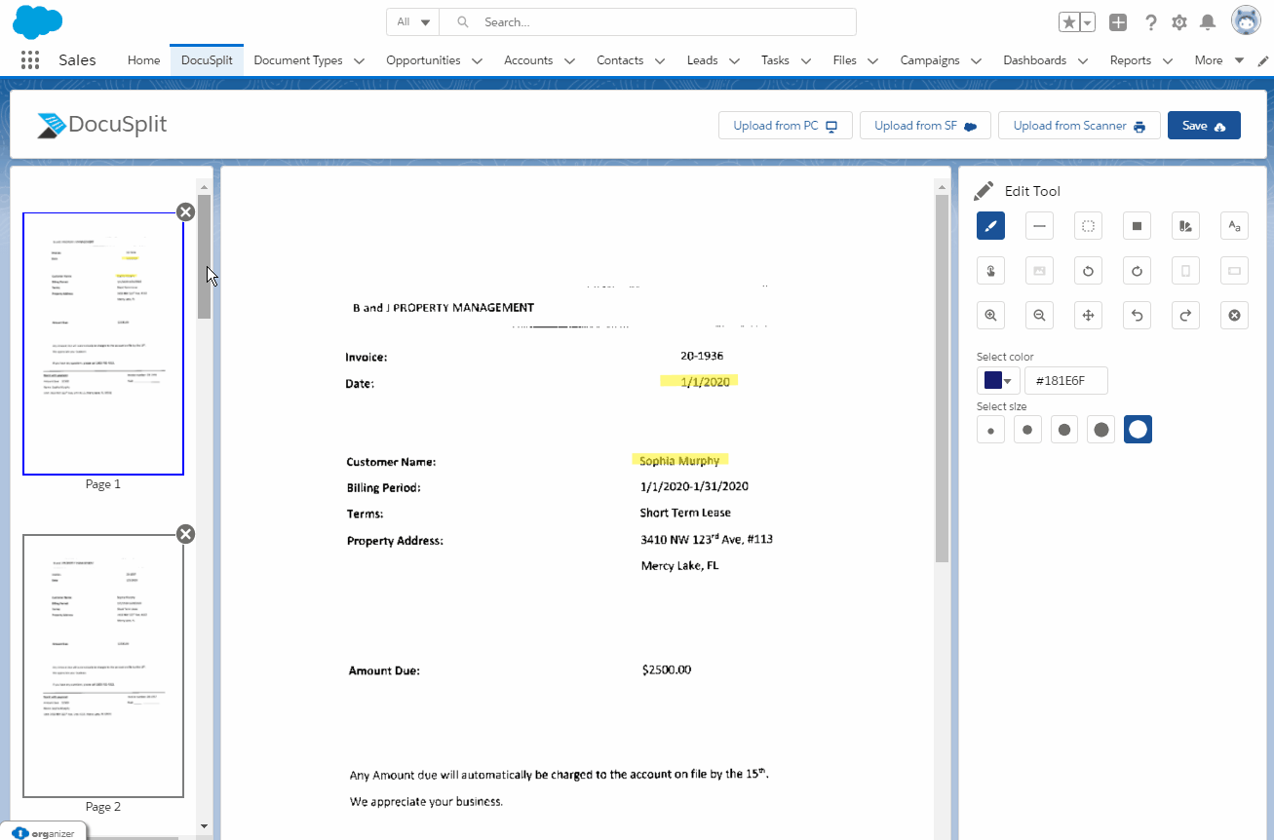Clear all edits with the delete icon
The width and height of the screenshot is (1274, 840).
[1234, 315]
